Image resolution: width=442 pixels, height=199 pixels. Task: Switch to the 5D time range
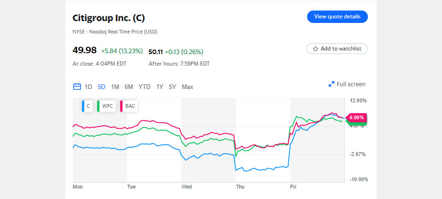point(101,87)
